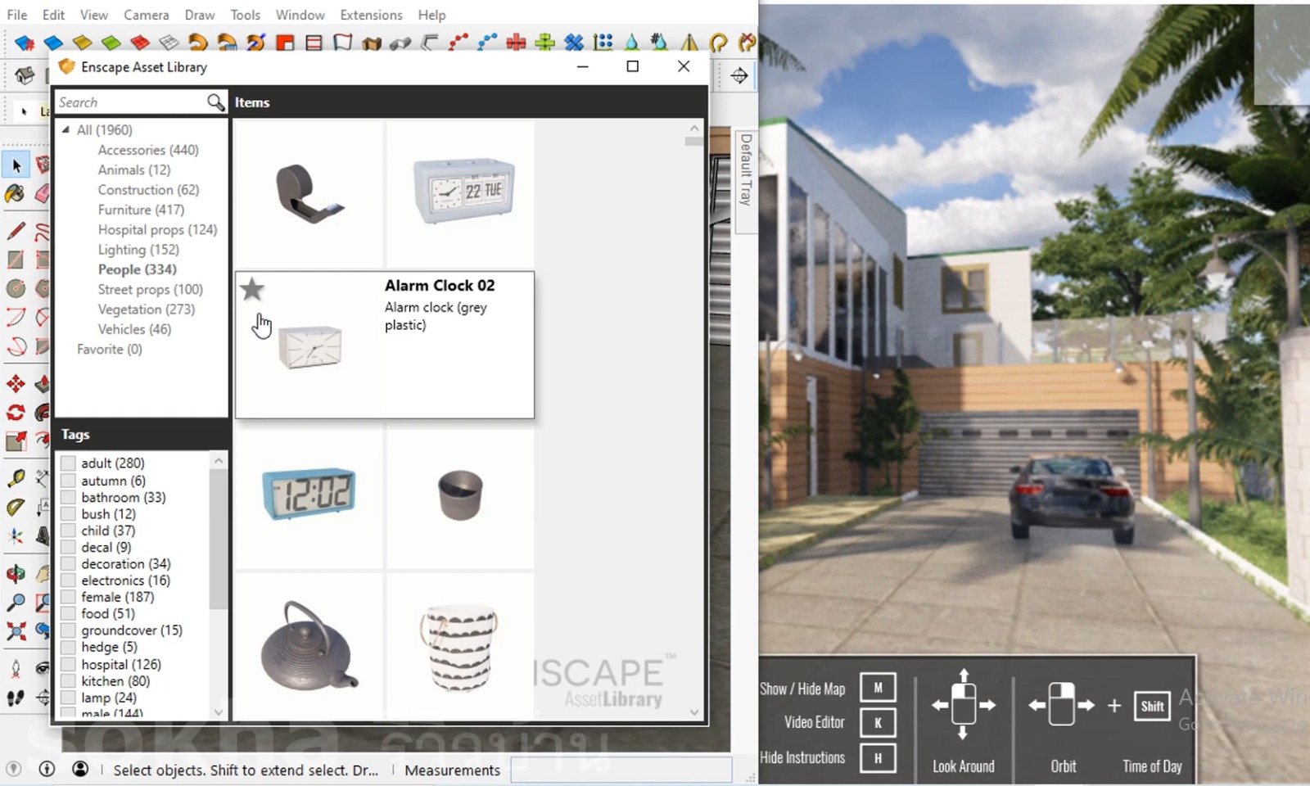Screen dimensions: 1310x786
Task: Activate the Move tool with red arrows
Action: pyautogui.click(x=16, y=383)
